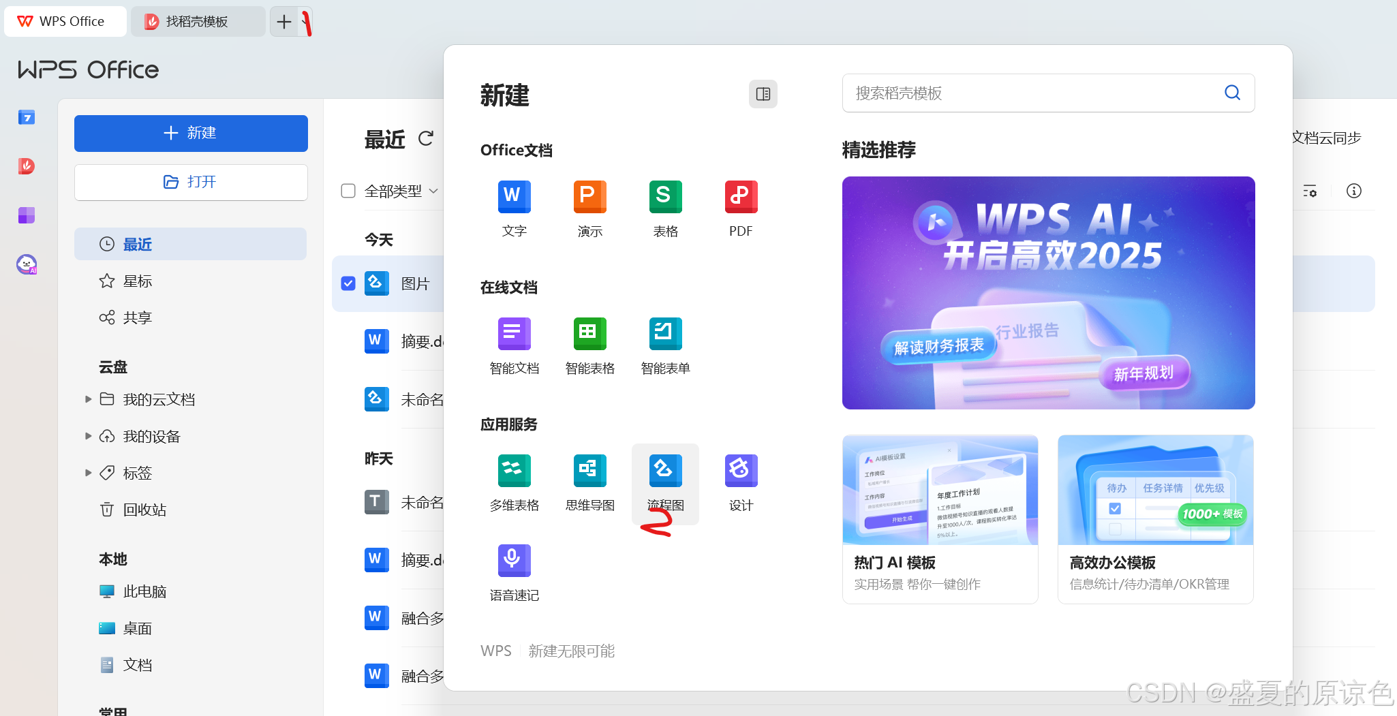Expand the 我的设备 tree node
Image resolution: width=1397 pixels, height=716 pixels.
click(x=88, y=436)
